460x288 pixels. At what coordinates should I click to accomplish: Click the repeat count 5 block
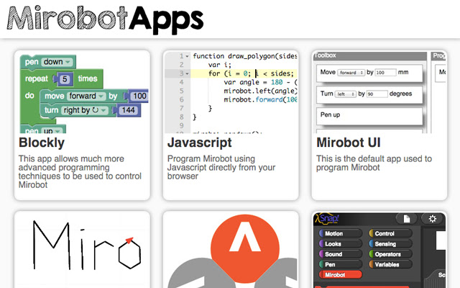click(65, 79)
